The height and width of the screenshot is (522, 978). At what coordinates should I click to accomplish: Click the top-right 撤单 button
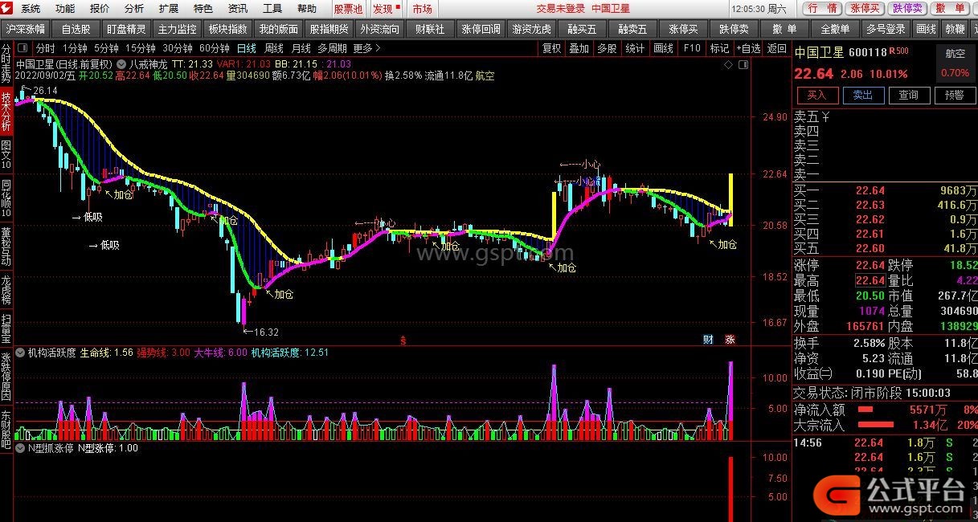[950, 8]
